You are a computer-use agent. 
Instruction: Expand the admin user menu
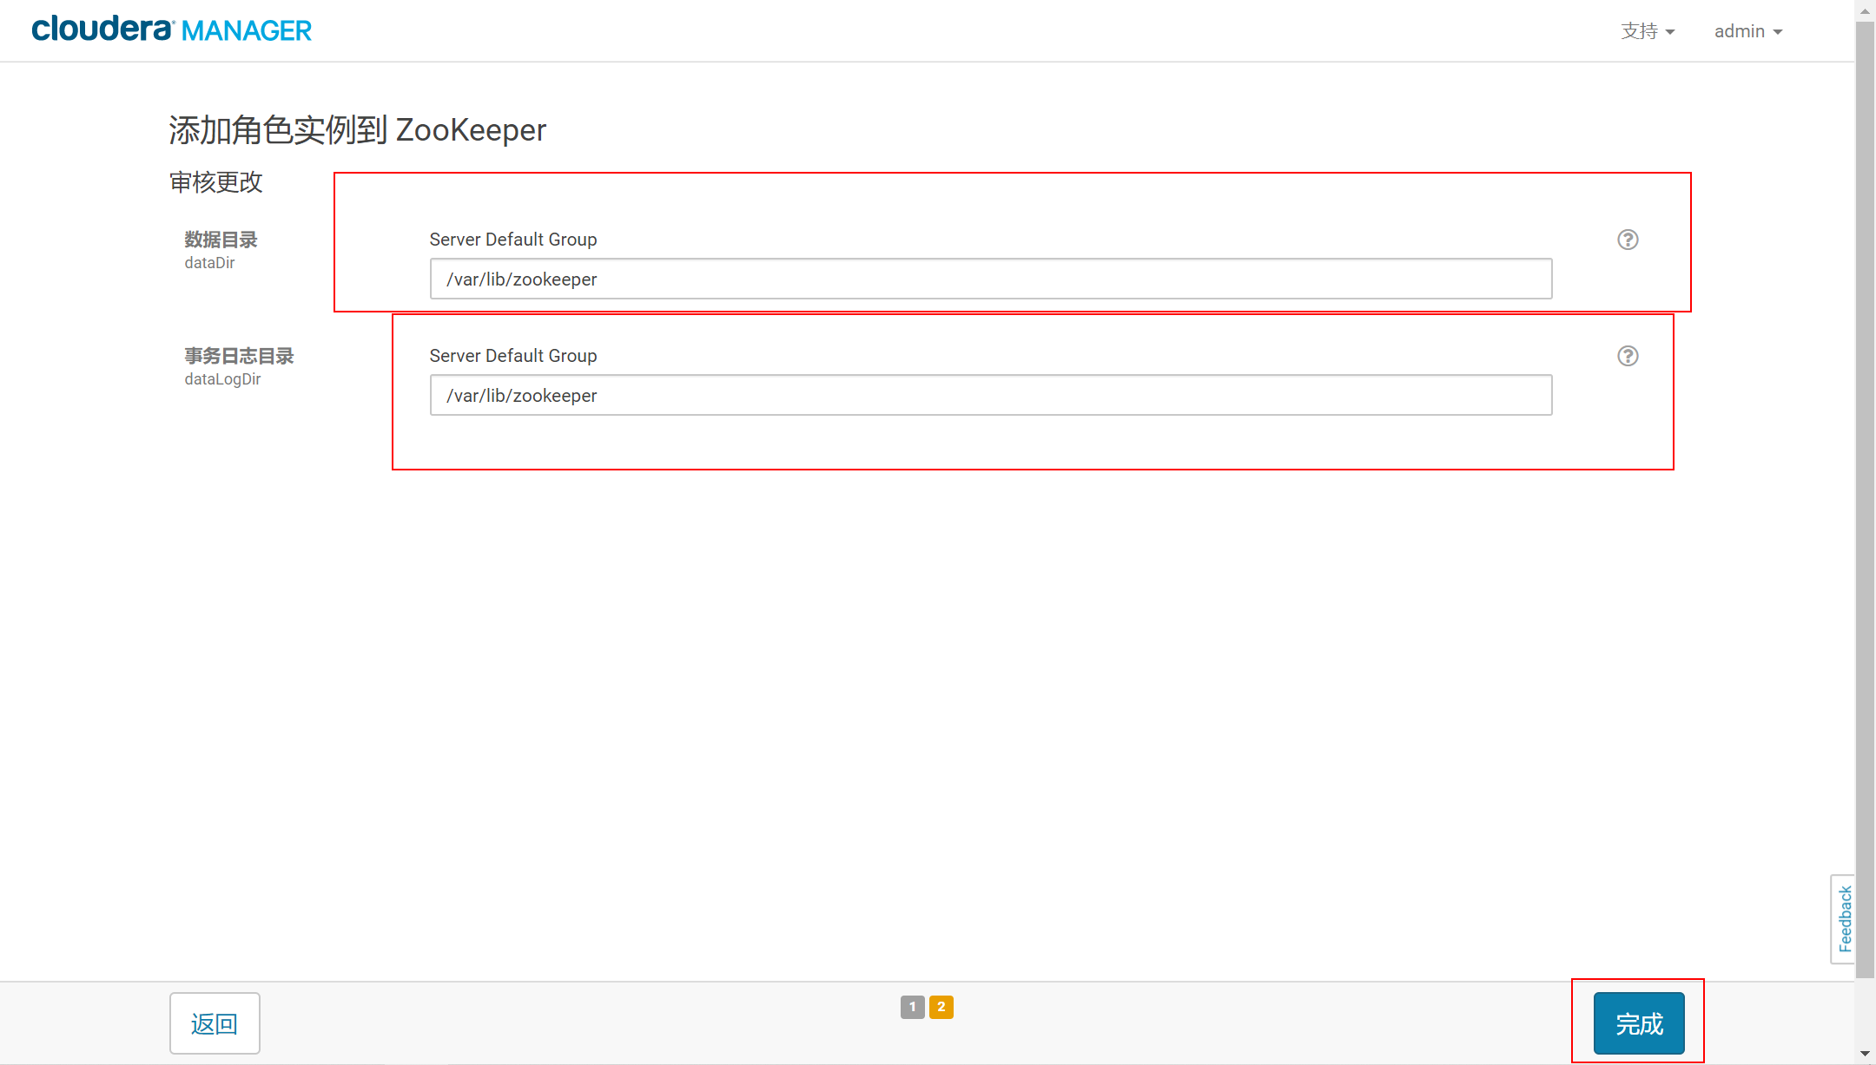pyautogui.click(x=1747, y=31)
